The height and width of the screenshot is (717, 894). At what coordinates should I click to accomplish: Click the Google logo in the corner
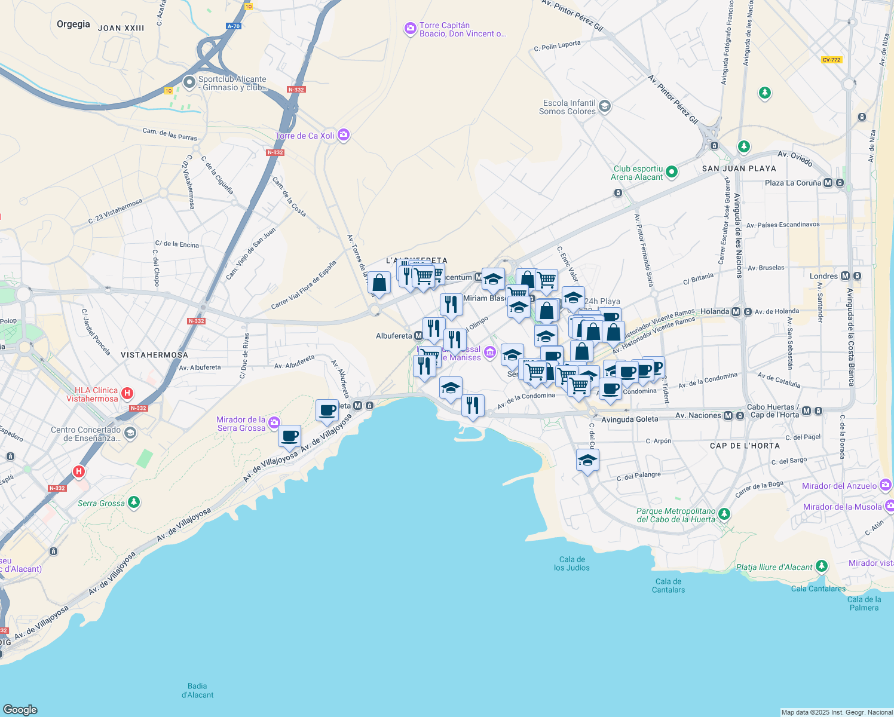pyautogui.click(x=20, y=709)
